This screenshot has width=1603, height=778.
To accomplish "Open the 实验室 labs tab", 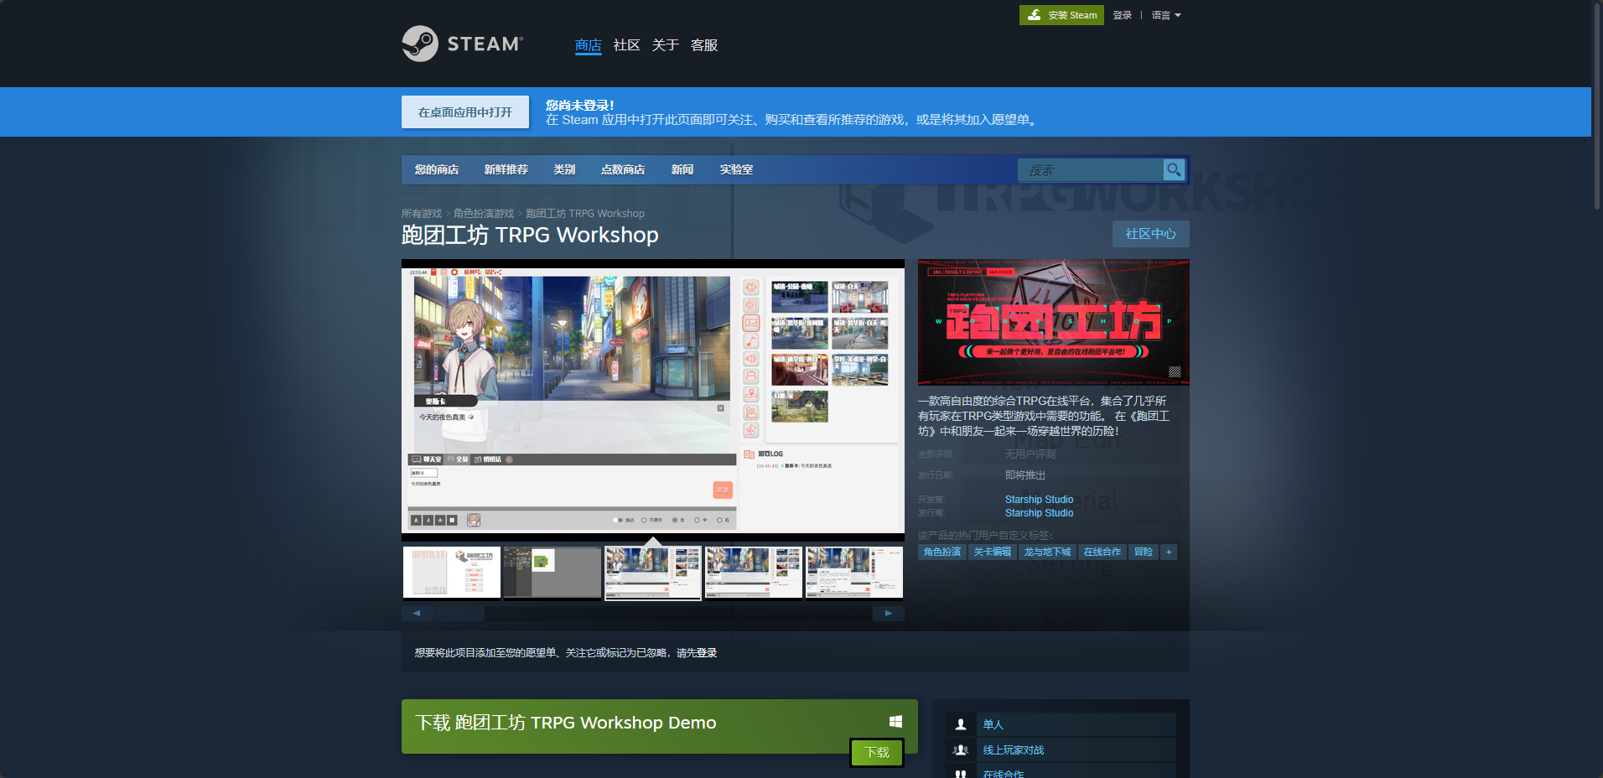I will tap(736, 169).
